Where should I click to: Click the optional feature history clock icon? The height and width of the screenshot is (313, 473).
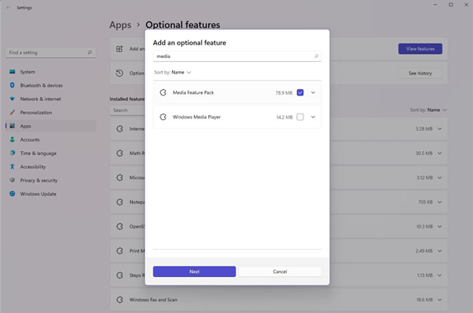click(120, 73)
